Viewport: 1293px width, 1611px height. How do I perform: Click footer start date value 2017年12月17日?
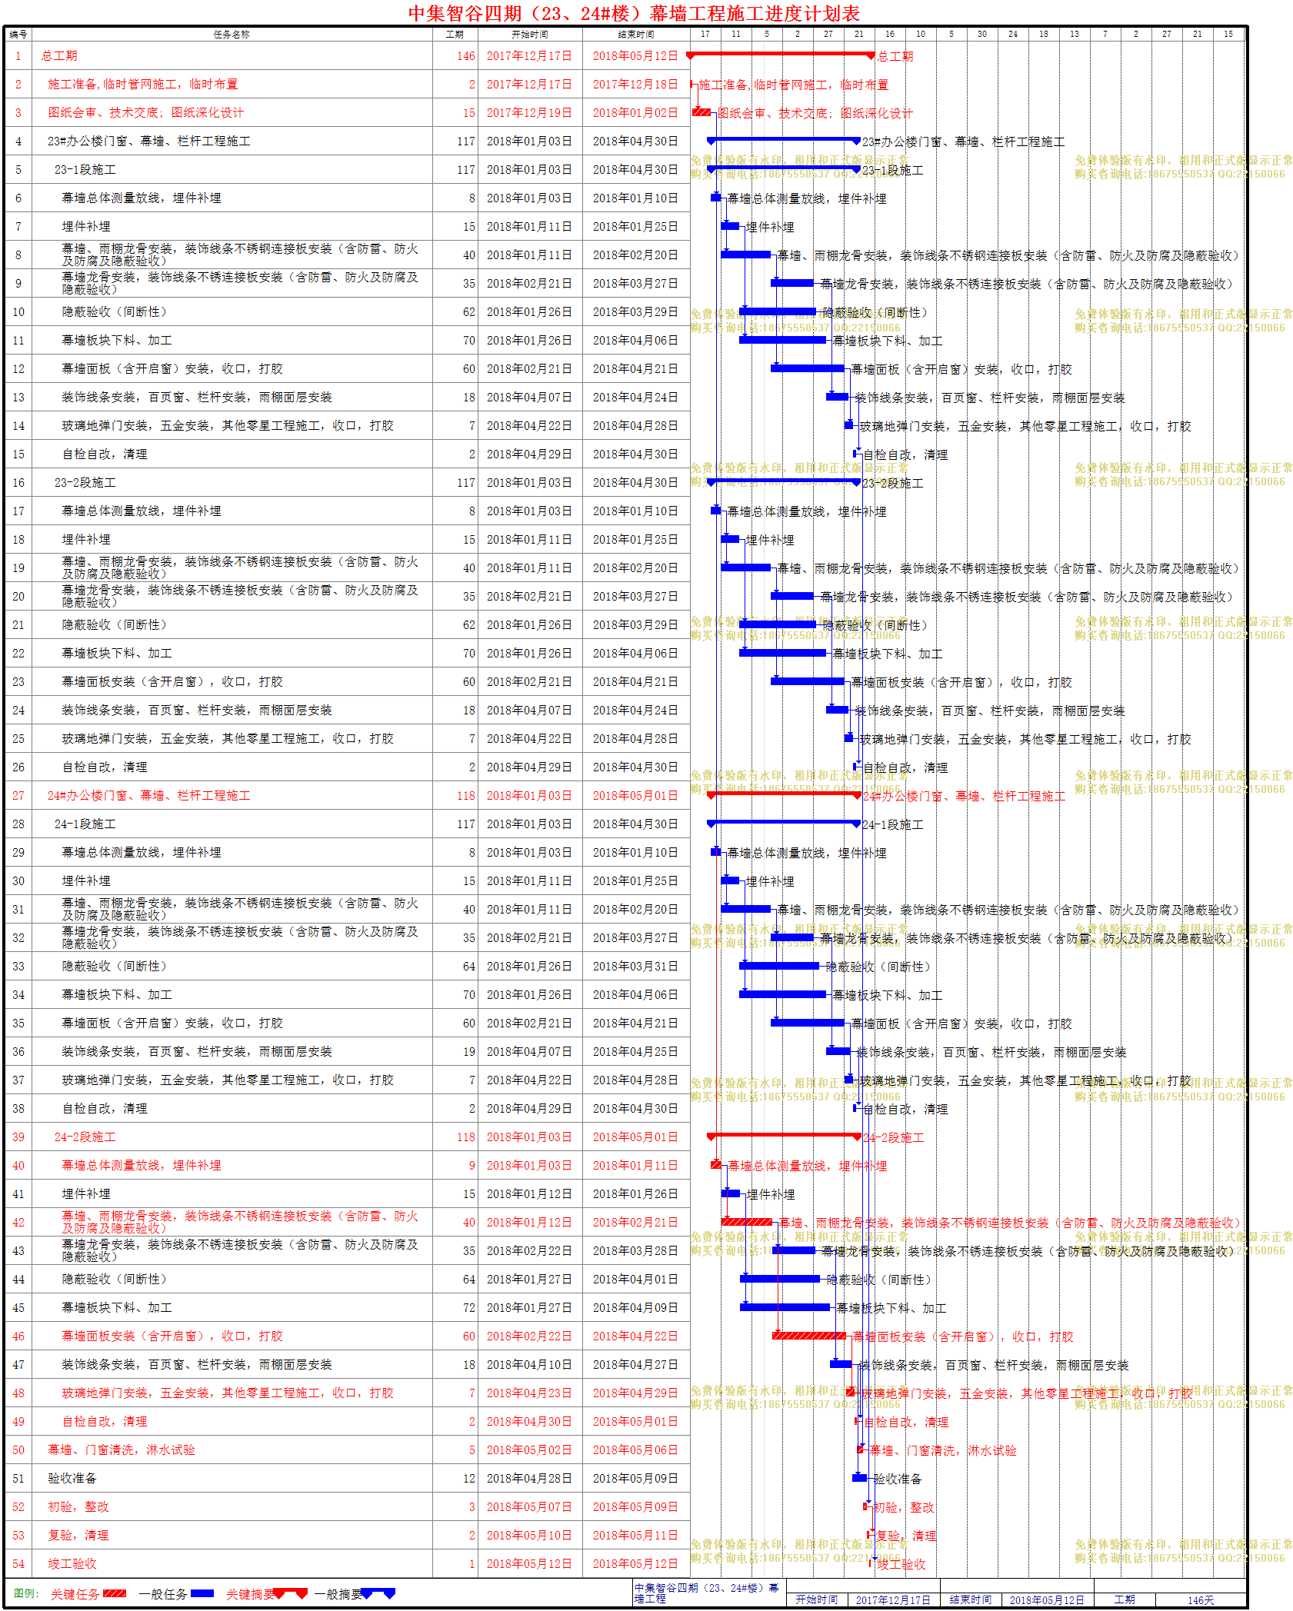point(893,1599)
